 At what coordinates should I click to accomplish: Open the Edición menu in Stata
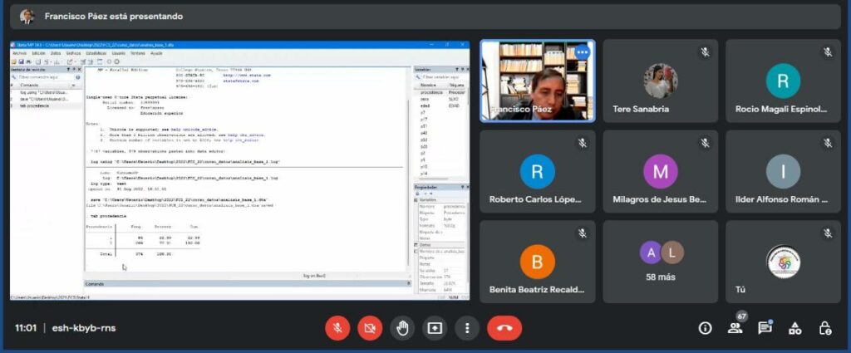[38, 53]
